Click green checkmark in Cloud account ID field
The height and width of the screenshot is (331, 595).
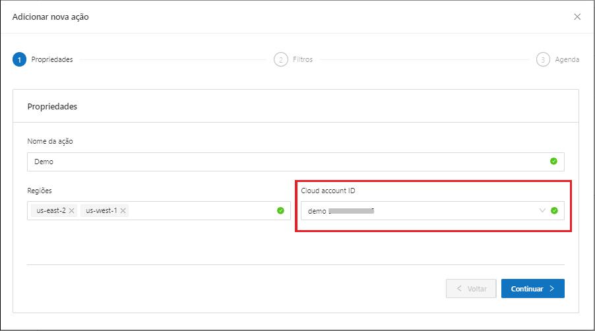[554, 211]
